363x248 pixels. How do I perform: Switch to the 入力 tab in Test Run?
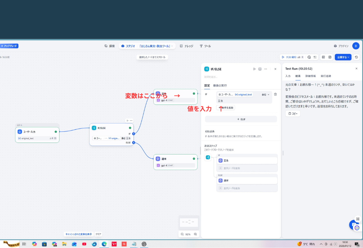[287, 76]
